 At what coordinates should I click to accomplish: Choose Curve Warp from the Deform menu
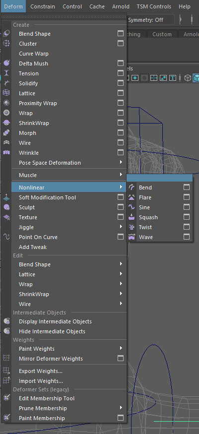tap(69, 54)
